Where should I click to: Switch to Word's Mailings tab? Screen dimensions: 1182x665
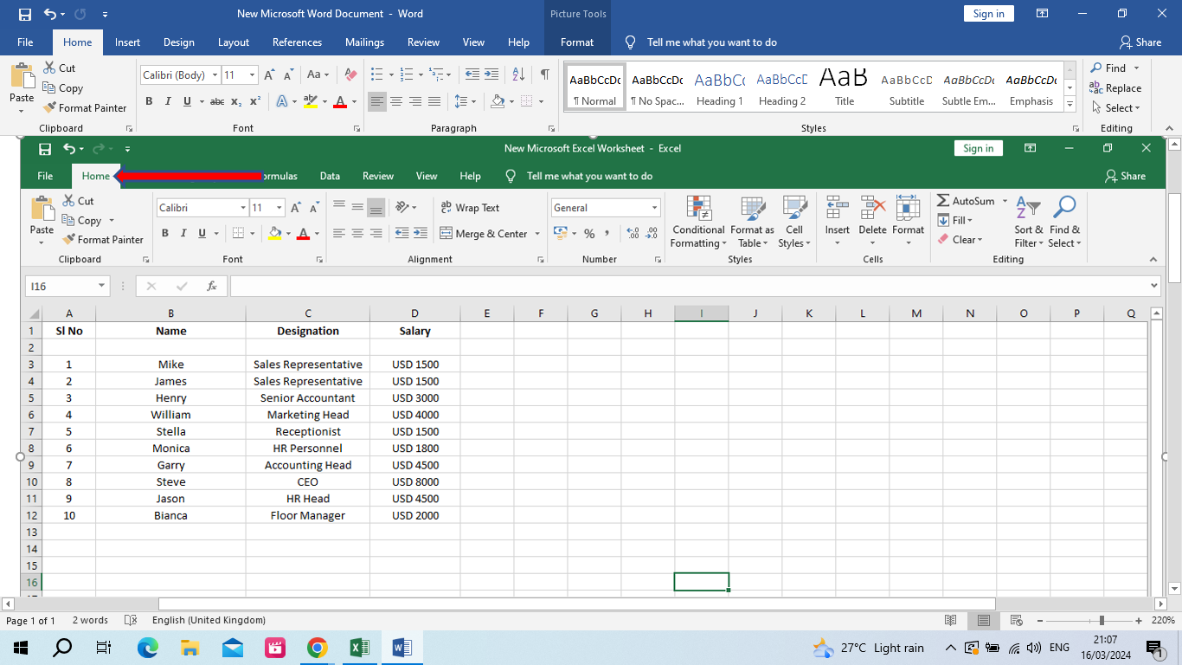tap(364, 42)
